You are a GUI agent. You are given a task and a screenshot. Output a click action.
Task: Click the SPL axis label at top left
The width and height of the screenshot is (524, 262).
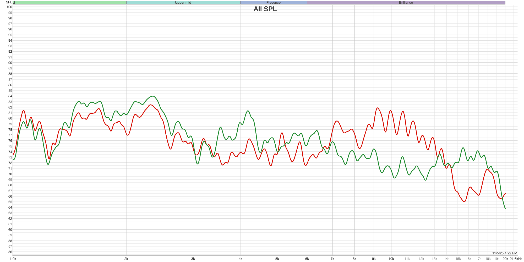coord(9,2)
